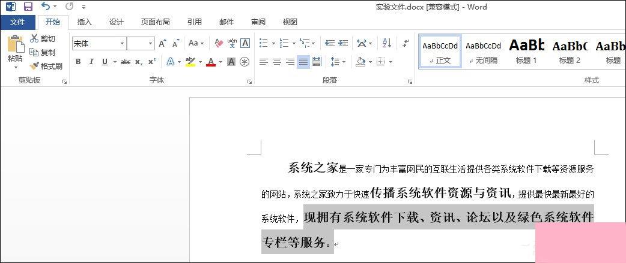Open text effects (glowing A) menu

pos(171,62)
